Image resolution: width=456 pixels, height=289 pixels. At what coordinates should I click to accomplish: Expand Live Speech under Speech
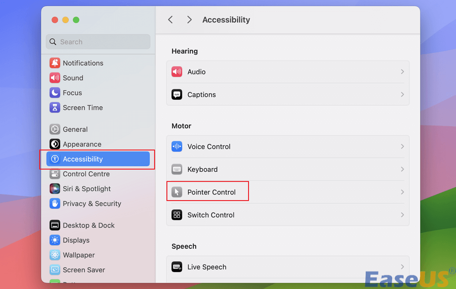click(402, 267)
